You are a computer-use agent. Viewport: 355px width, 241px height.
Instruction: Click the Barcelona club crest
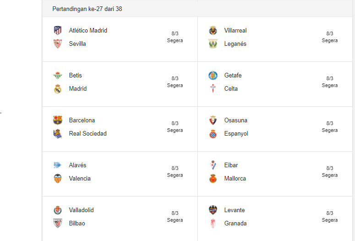58,120
